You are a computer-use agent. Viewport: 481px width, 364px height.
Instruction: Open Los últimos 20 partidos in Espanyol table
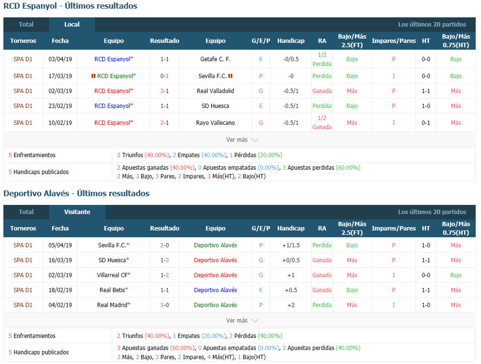432,25
